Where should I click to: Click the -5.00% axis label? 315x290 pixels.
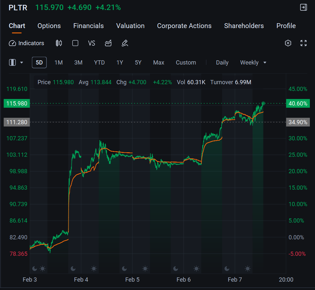point(297,254)
